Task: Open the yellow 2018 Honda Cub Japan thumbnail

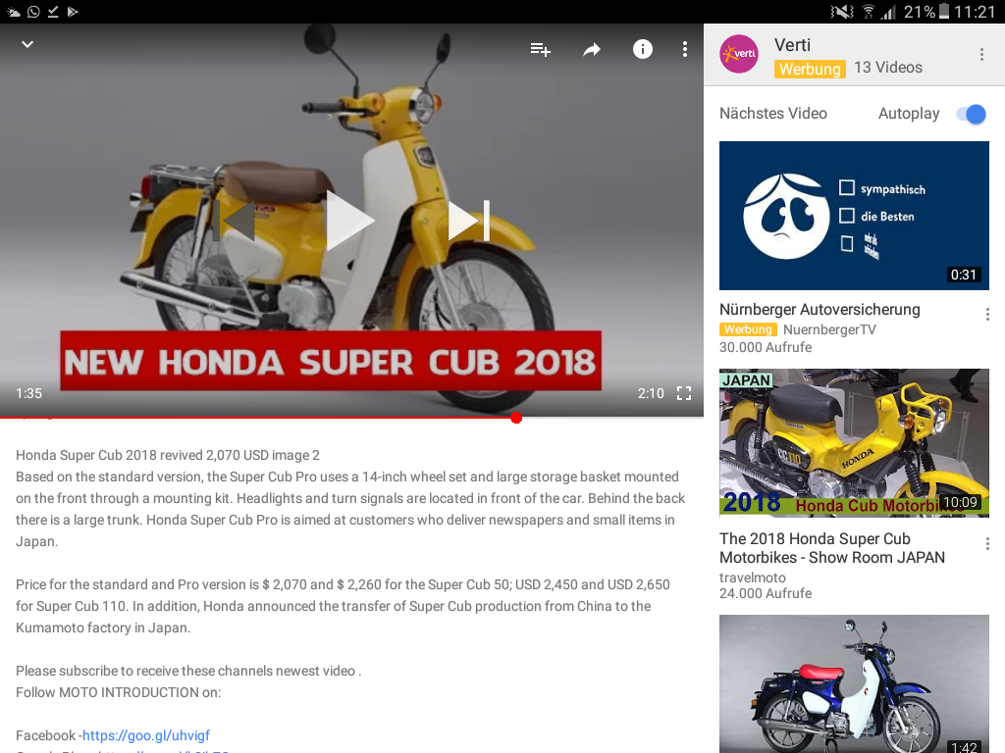Action: (854, 442)
